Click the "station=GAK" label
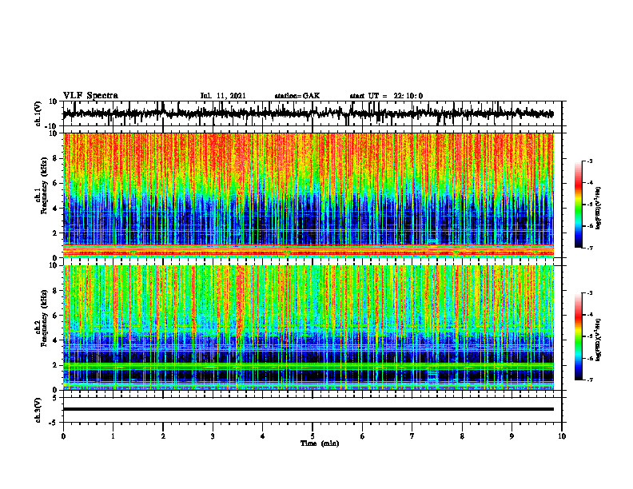The width and height of the screenshot is (633, 489). tap(297, 96)
